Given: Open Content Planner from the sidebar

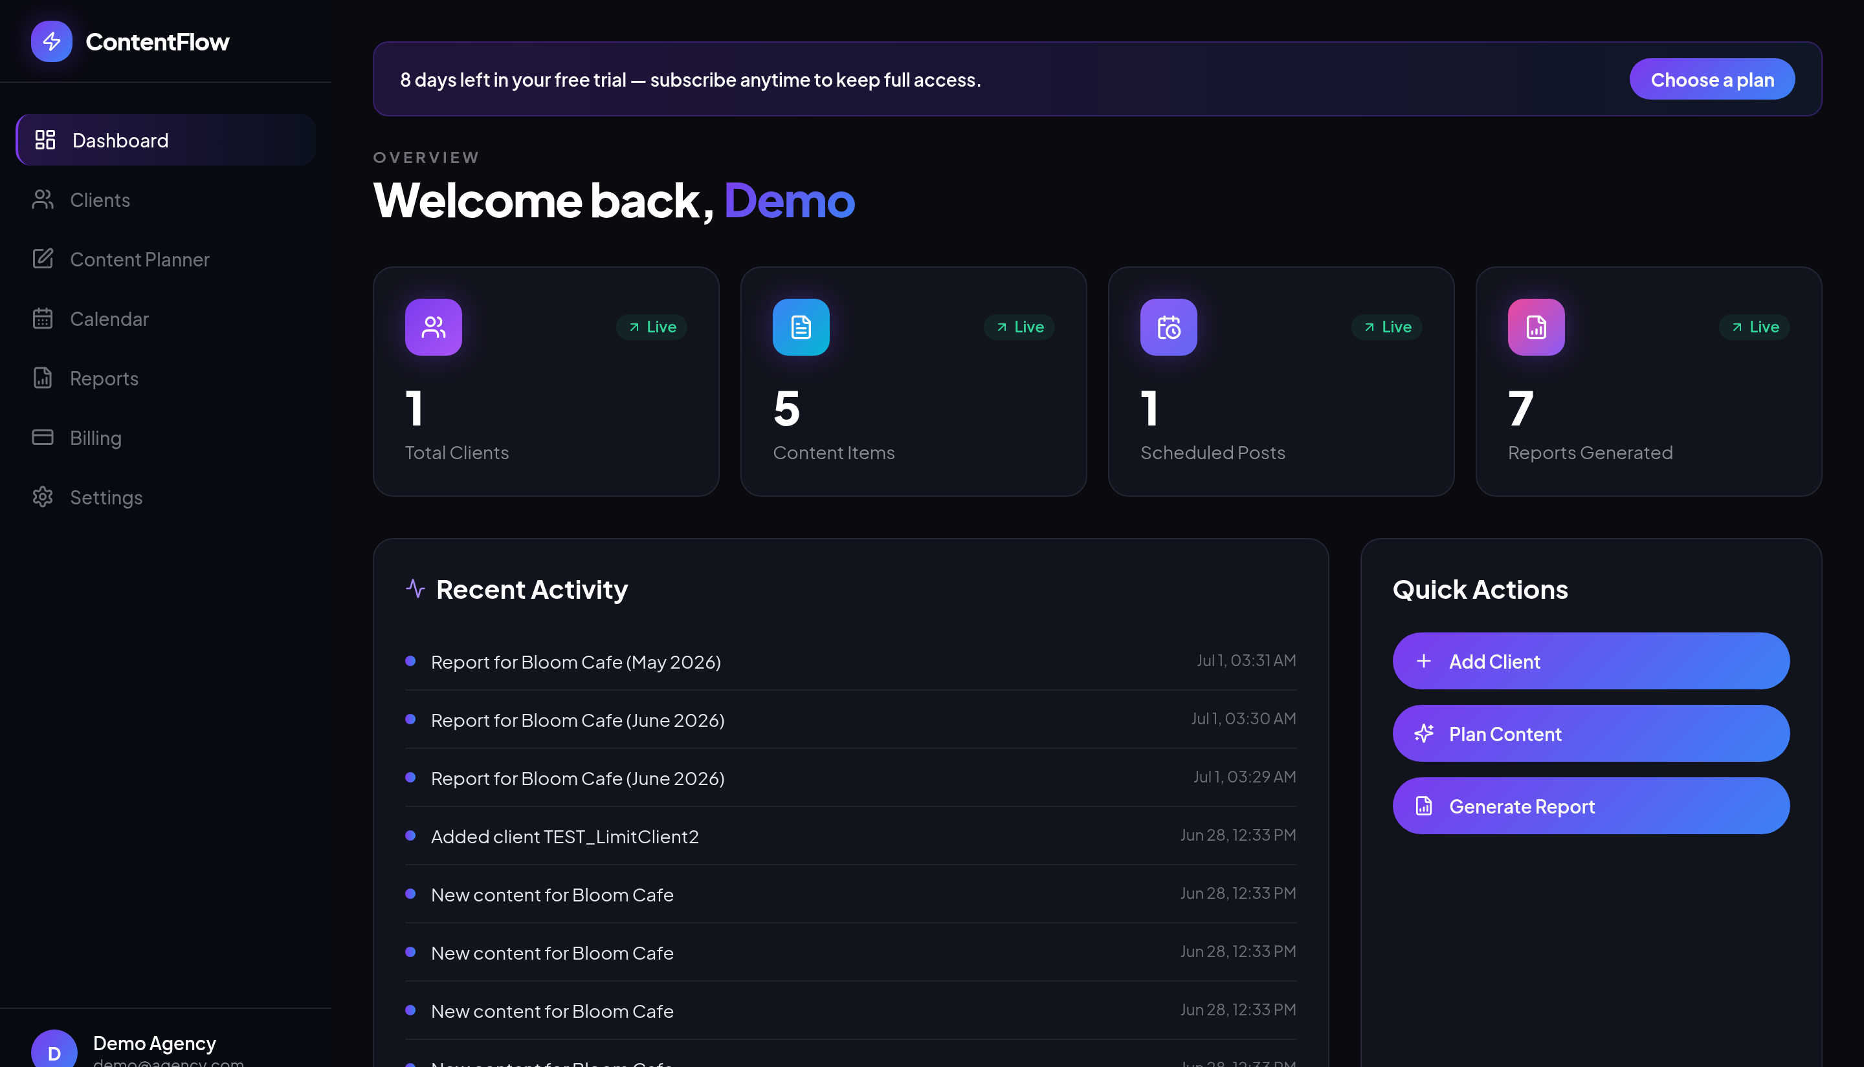Looking at the screenshot, I should [166, 259].
